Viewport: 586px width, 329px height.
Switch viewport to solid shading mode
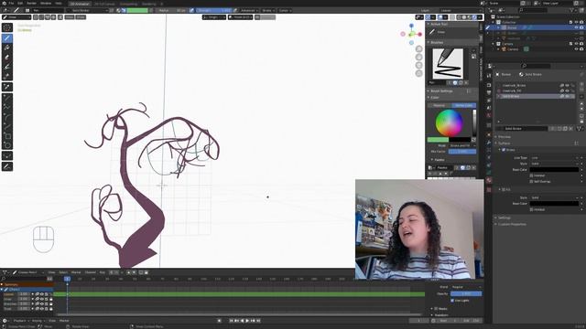[464, 17]
